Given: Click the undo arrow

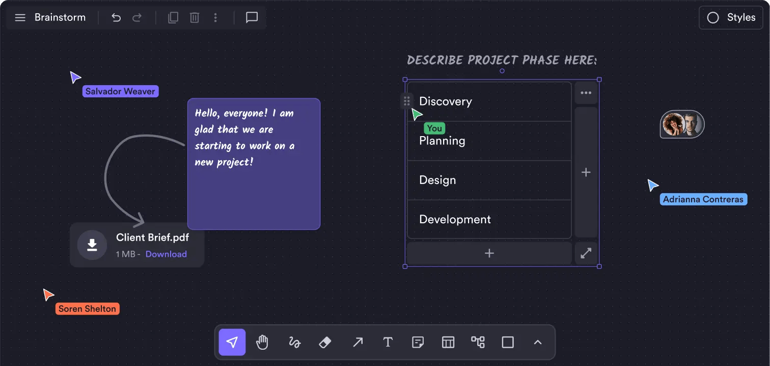Looking at the screenshot, I should click(116, 18).
